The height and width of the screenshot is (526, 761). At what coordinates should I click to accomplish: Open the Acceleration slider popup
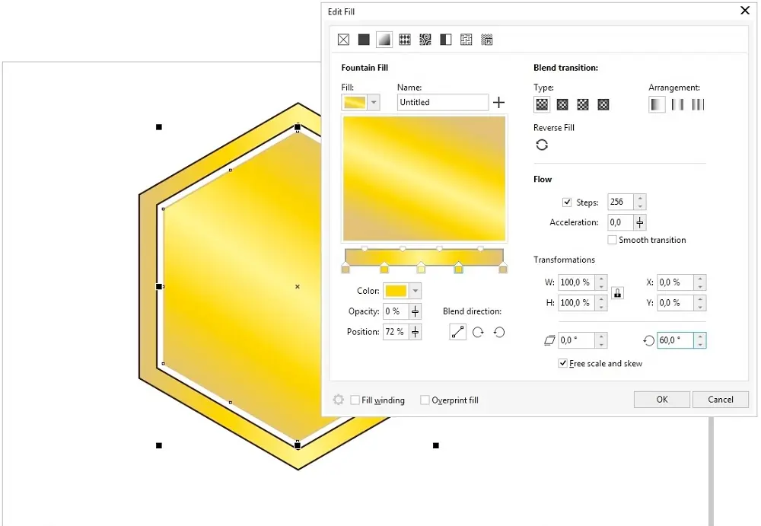pyautogui.click(x=640, y=222)
